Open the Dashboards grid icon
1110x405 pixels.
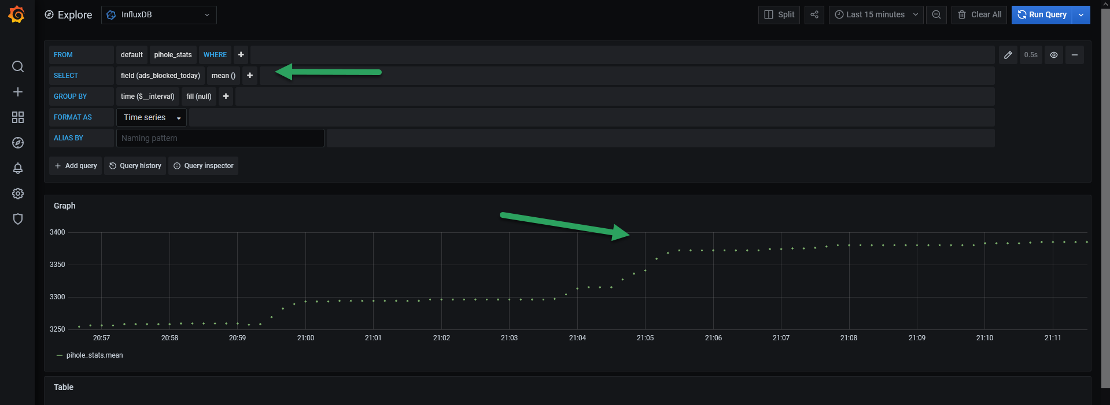(x=18, y=117)
